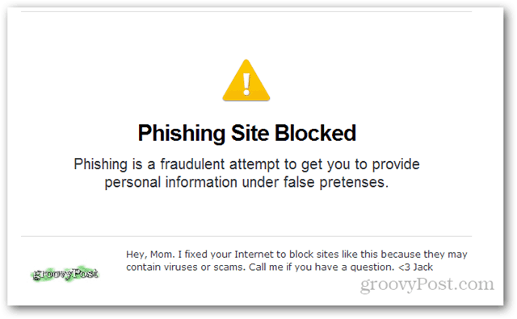
Task: Click the green groovyPost logo image
Action: [65, 274]
